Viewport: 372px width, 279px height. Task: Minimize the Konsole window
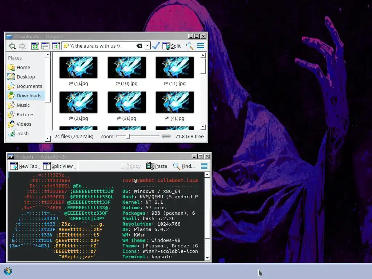pyautogui.click(x=194, y=157)
